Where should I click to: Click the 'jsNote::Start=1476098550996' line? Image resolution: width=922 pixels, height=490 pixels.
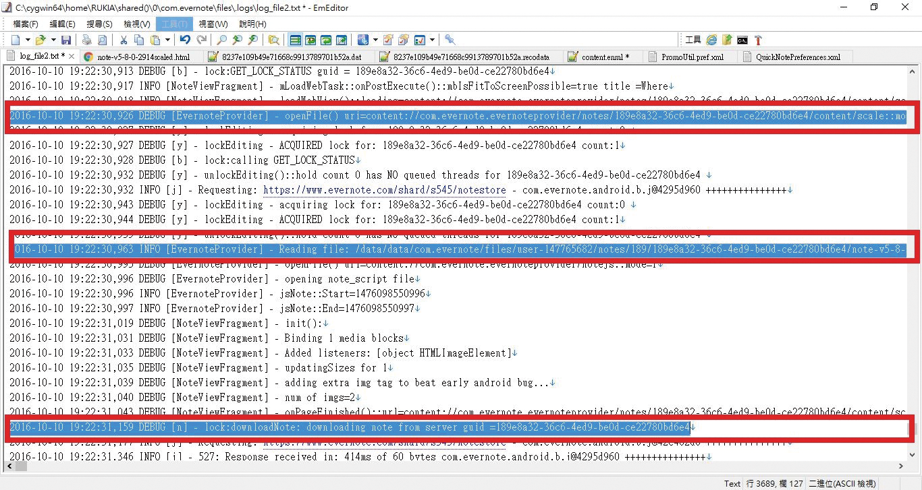[x=220, y=294]
